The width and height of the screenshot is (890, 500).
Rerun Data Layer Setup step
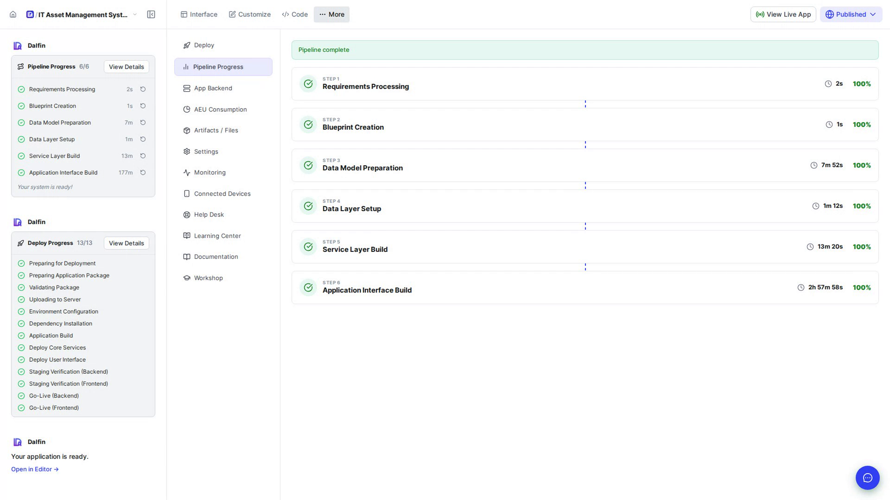pyautogui.click(x=143, y=139)
